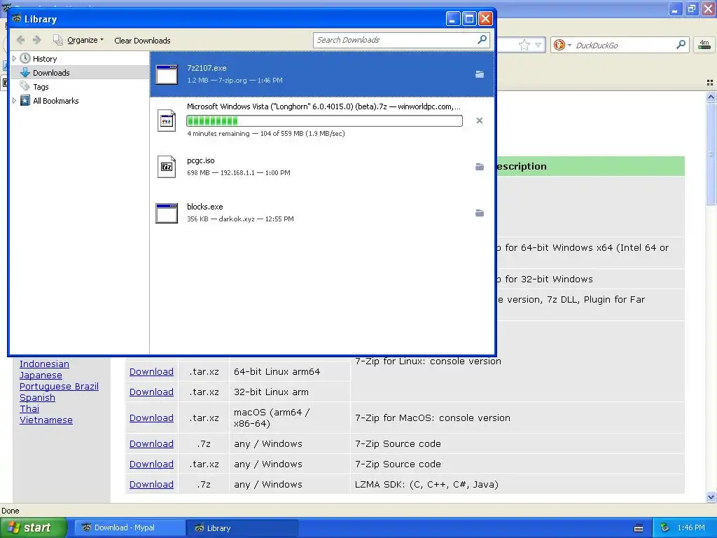Click '4 minutes remaining' status text
This screenshot has width=717, height=538.
pos(218,134)
